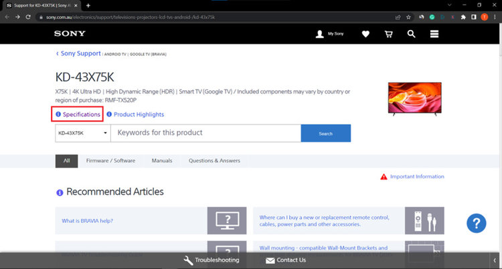Open Troubleshooting in the bottom bar
Screen dimensions: 502x269
pos(212,260)
